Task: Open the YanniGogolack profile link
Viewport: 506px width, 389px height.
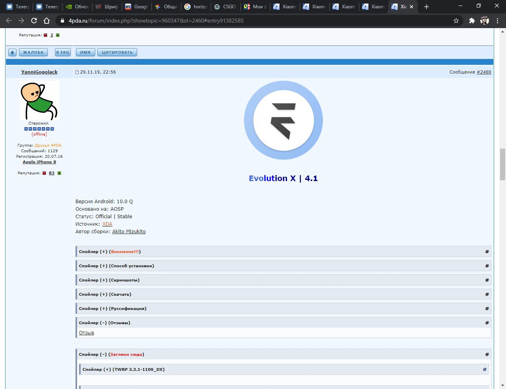Action: point(39,72)
